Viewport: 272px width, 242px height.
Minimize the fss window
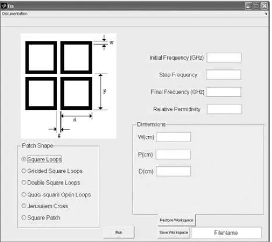point(248,6)
